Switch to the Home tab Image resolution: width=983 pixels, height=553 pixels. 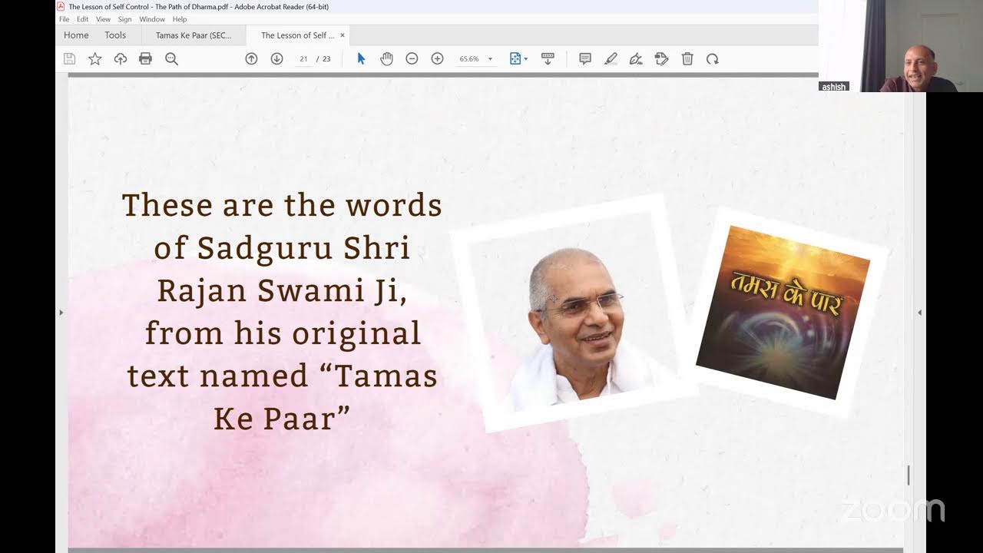click(x=76, y=35)
